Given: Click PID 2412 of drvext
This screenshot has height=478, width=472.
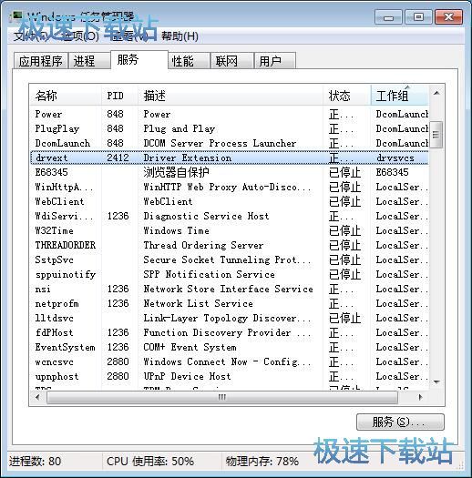Looking at the screenshot, I should (x=118, y=158).
